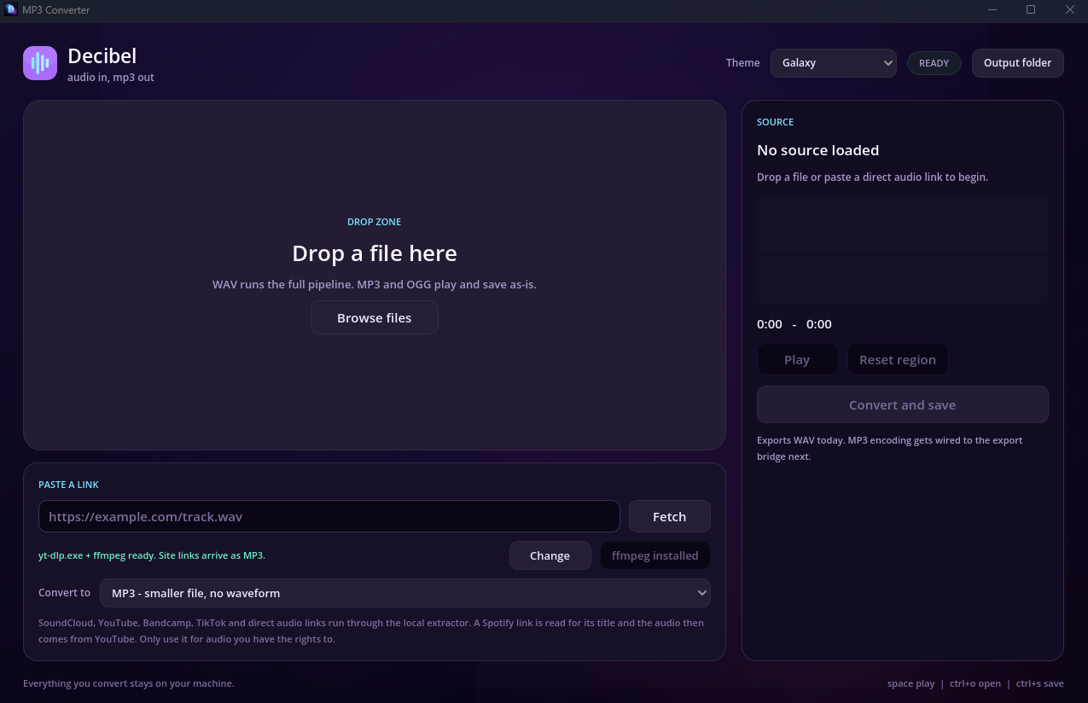Expand the Convert to format dropdown
1088x703 pixels.
click(x=405, y=593)
